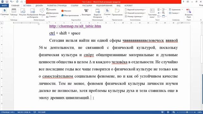Open the ACROBAT tab
The width and height of the screenshot is (203, 114).
click(128, 6)
